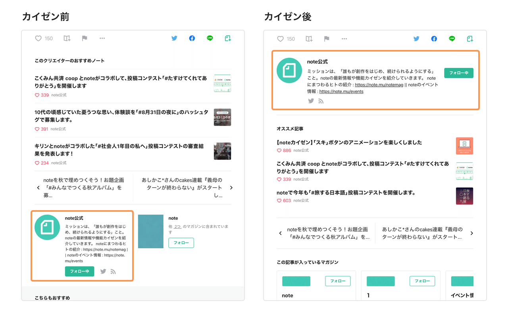Click the 339 likes count in the カイゼン前 panel
Image resolution: width=508 pixels, height=322 pixels.
(x=45, y=95)
